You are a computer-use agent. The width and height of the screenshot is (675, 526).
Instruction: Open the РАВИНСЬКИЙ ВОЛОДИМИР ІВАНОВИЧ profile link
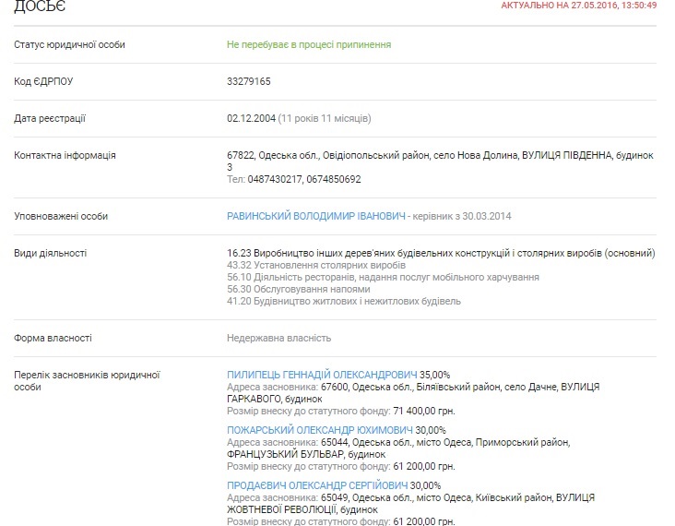click(x=316, y=216)
